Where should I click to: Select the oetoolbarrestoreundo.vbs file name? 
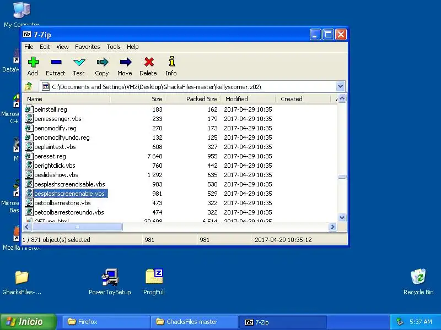pyautogui.click(x=69, y=212)
